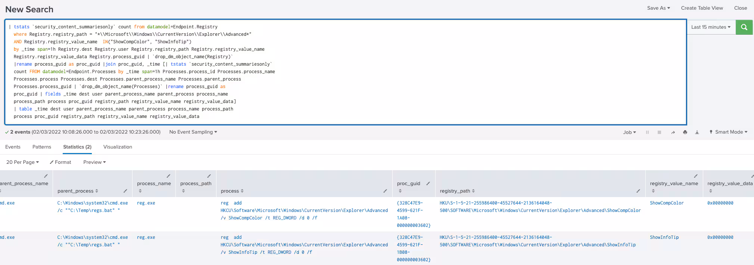This screenshot has width=754, height=265.
Task: Open the Smart Mode dropdown
Action: (x=731, y=132)
